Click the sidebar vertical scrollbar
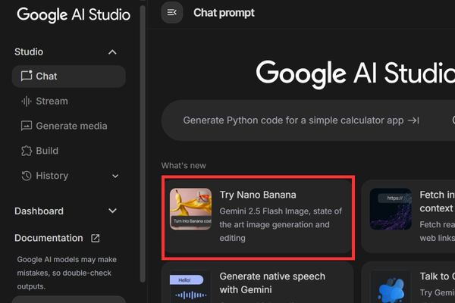 [x=142, y=151]
